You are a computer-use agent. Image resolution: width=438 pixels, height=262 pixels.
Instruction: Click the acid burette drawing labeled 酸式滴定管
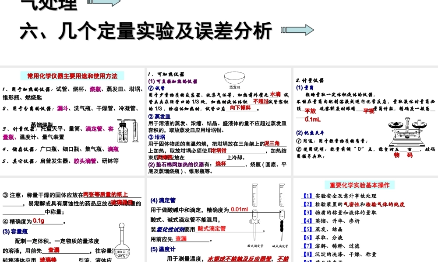pos(254,212)
